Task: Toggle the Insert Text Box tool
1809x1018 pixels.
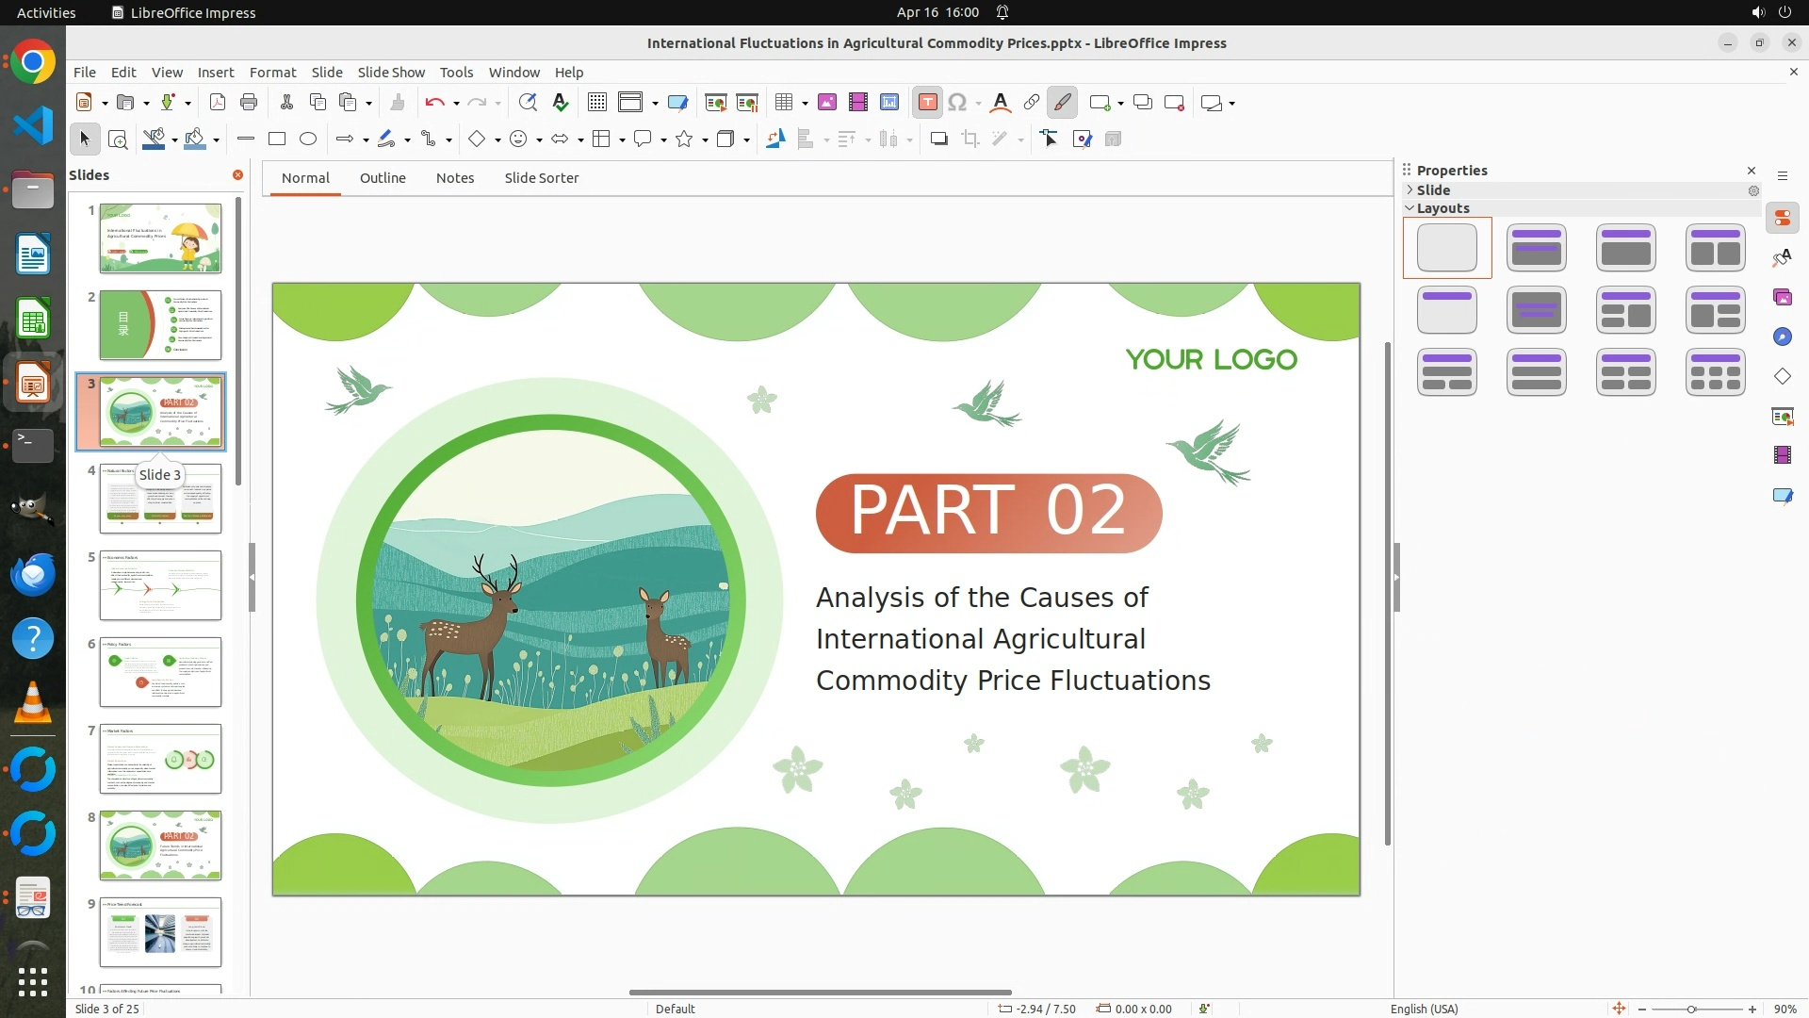Action: [927, 103]
